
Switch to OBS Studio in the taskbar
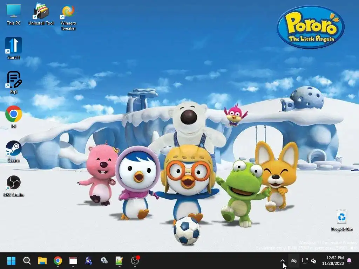(x=135, y=261)
